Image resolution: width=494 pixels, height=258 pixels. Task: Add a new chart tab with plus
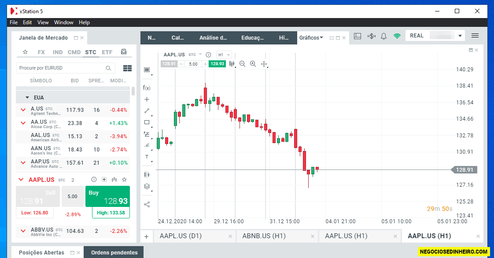pyautogui.click(x=147, y=236)
